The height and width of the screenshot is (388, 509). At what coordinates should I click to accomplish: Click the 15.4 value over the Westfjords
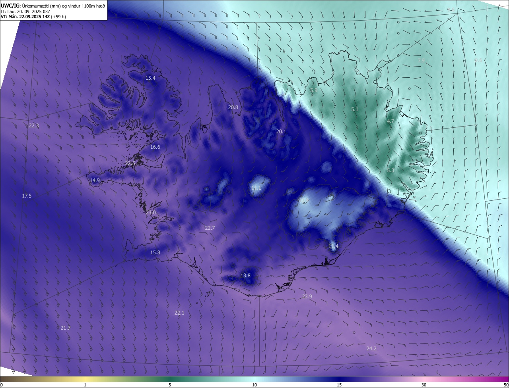[150, 78]
